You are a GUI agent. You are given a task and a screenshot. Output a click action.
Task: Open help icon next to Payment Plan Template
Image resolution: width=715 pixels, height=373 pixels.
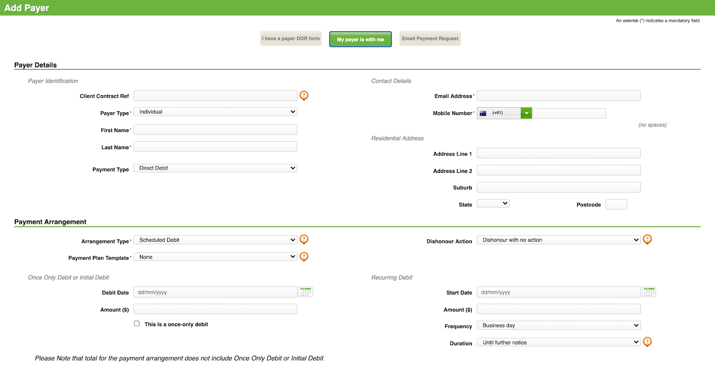click(304, 256)
